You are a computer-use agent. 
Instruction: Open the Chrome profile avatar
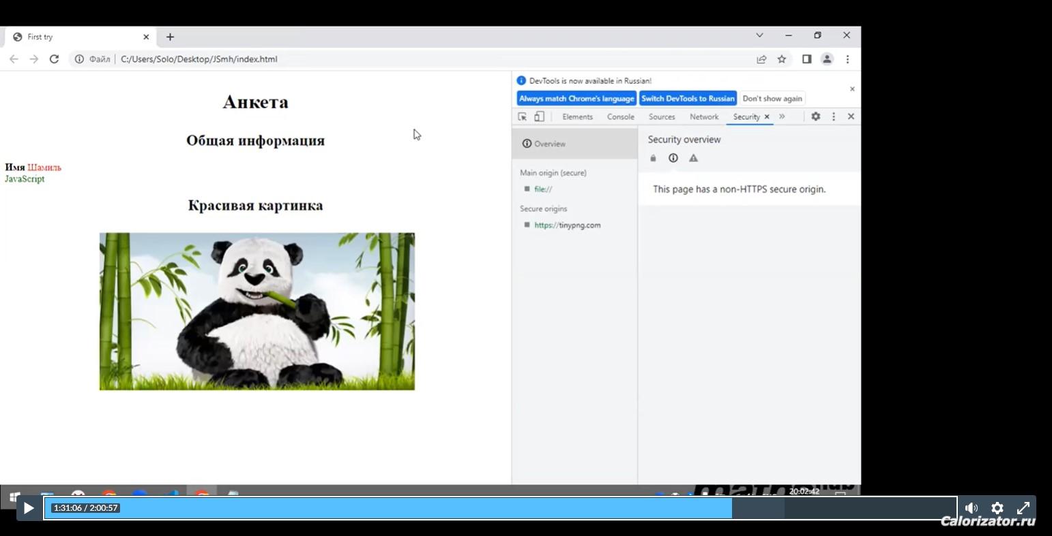coord(827,59)
